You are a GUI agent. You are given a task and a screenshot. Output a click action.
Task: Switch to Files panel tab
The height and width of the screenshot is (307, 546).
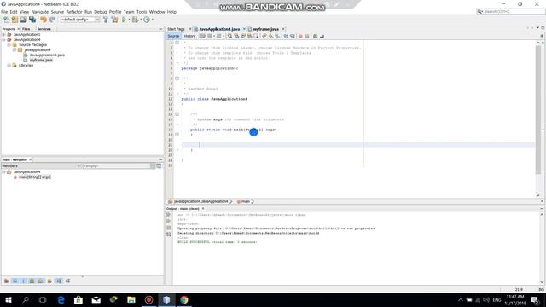(26, 29)
